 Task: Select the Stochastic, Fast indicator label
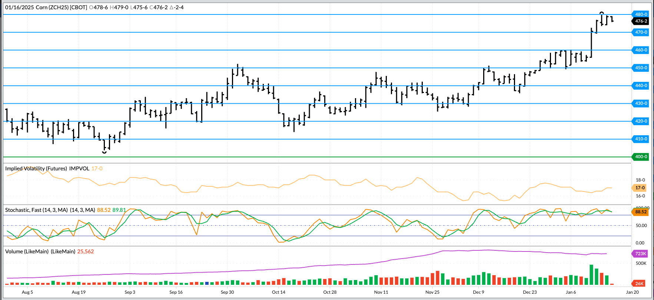coord(36,210)
